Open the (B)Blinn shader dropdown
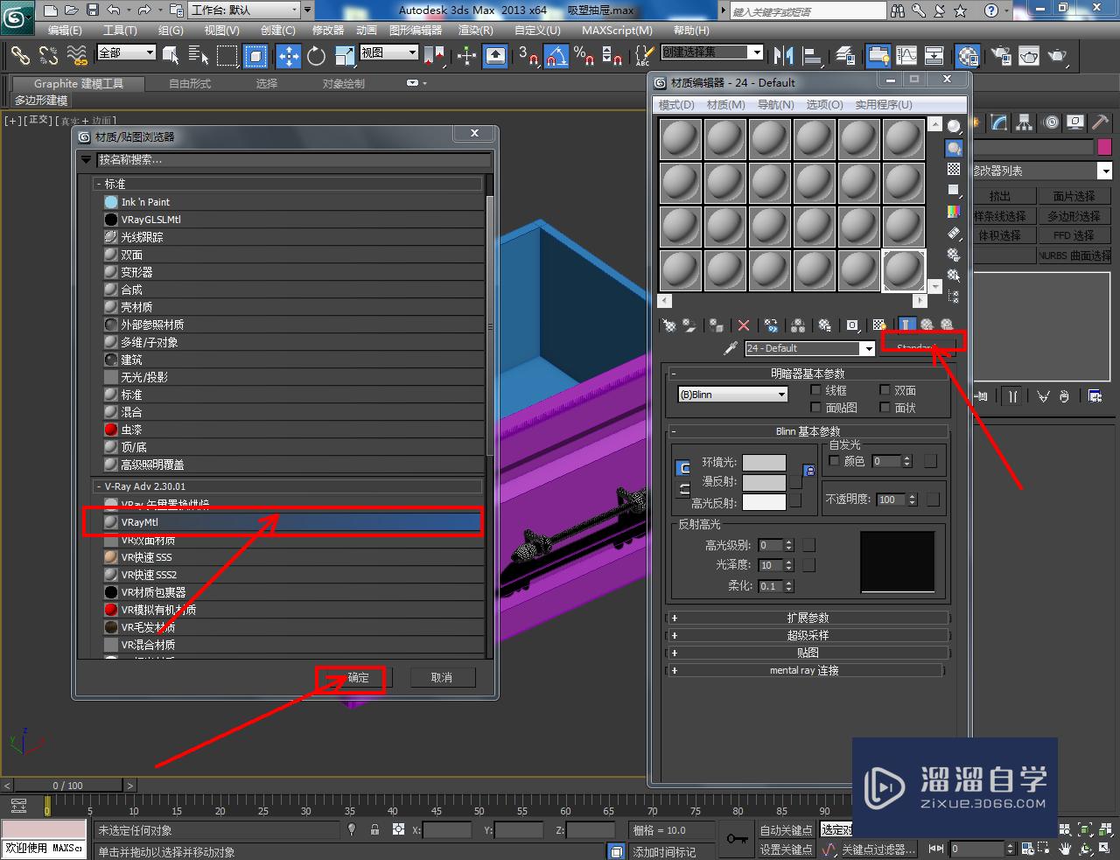The height and width of the screenshot is (860, 1120). pyautogui.click(x=733, y=395)
